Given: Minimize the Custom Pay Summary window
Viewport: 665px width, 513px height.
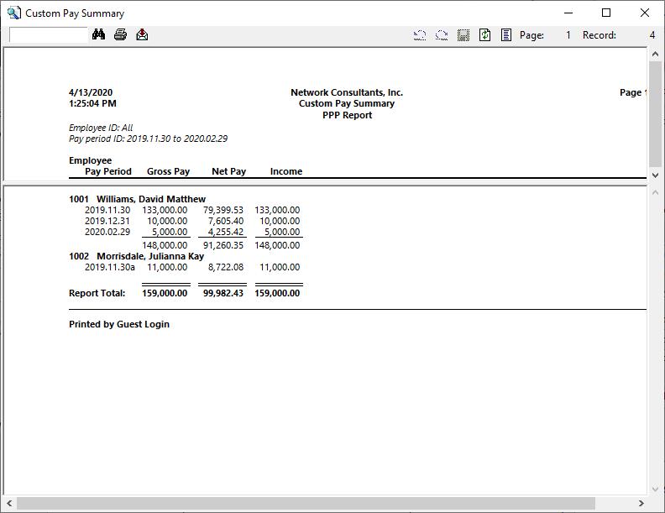Looking at the screenshot, I should click(x=568, y=13).
